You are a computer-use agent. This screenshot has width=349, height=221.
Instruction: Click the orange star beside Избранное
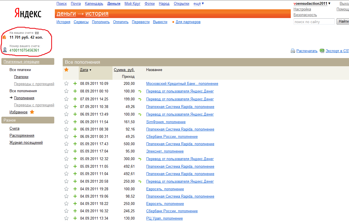32,112
